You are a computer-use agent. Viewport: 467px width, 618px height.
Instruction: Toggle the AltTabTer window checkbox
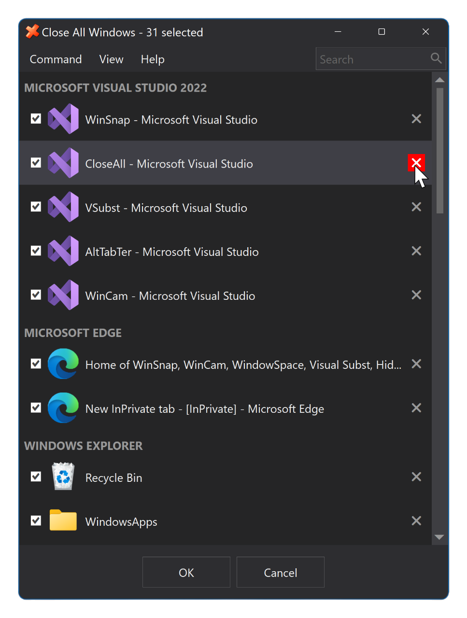(x=36, y=251)
